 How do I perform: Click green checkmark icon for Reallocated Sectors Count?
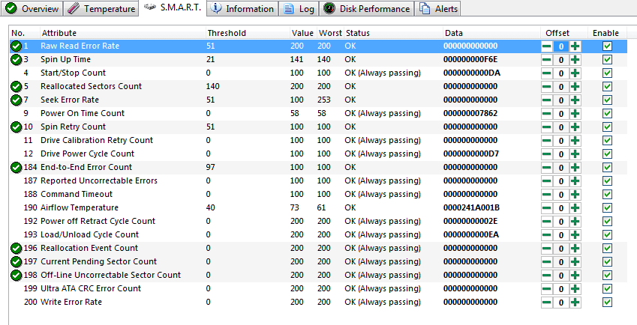(x=16, y=87)
